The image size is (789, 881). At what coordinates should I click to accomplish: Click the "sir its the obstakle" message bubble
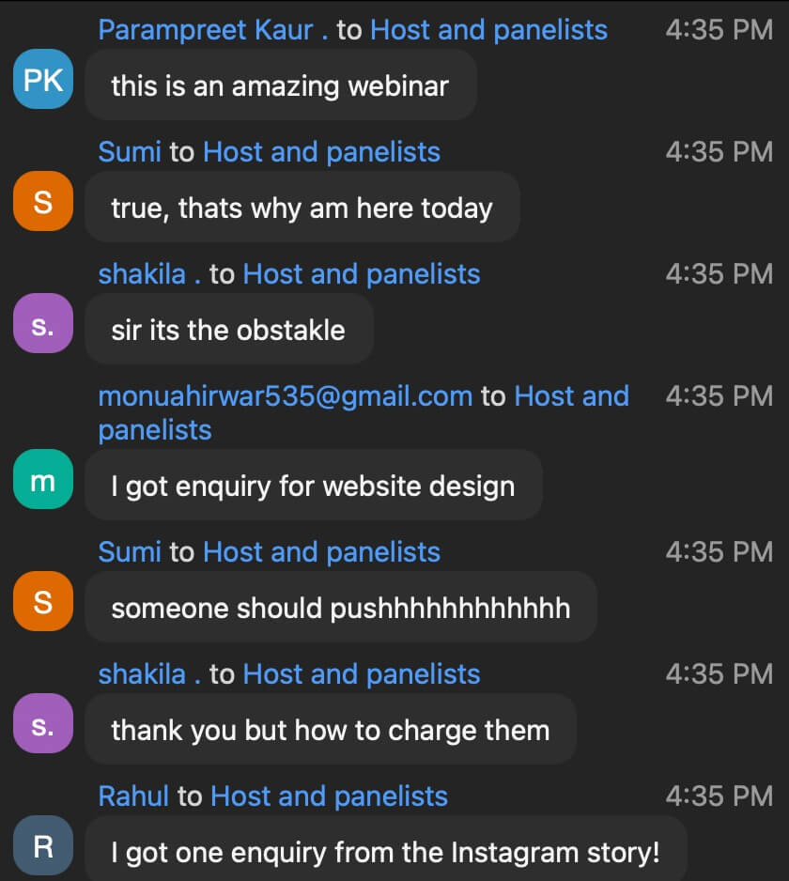pos(228,330)
